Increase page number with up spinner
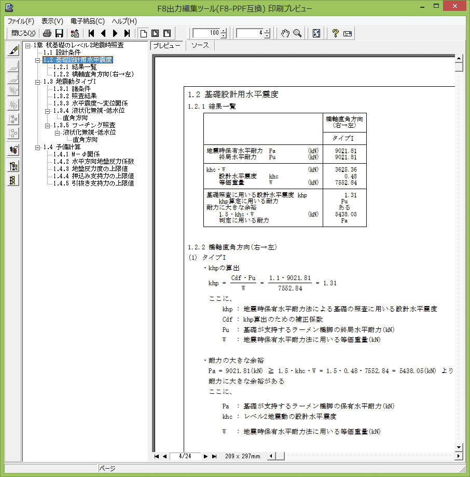 [267, 31]
